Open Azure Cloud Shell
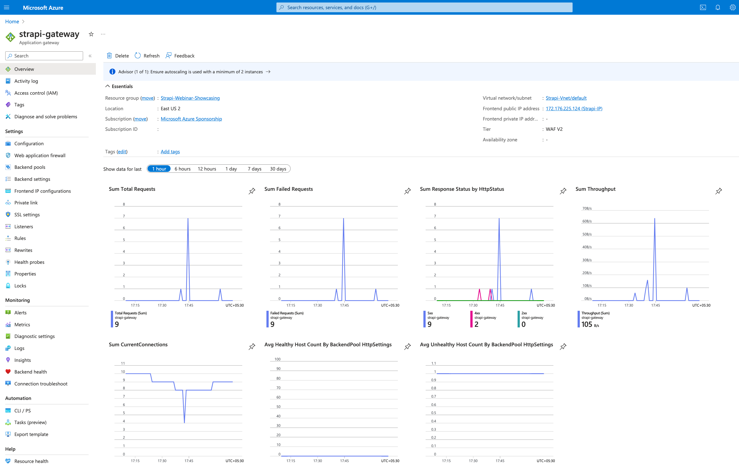Image resolution: width=739 pixels, height=466 pixels. click(703, 7)
